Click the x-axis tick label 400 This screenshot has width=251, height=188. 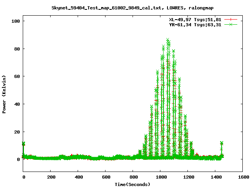(78, 177)
